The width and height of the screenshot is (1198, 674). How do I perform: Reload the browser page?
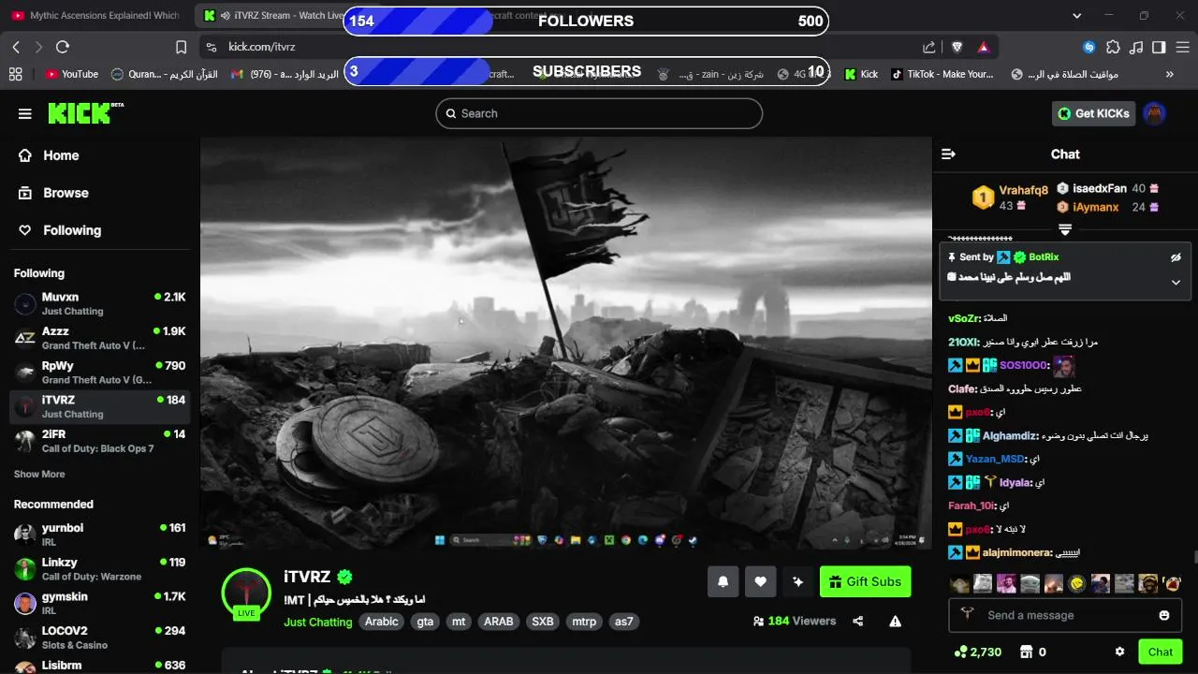pos(63,47)
